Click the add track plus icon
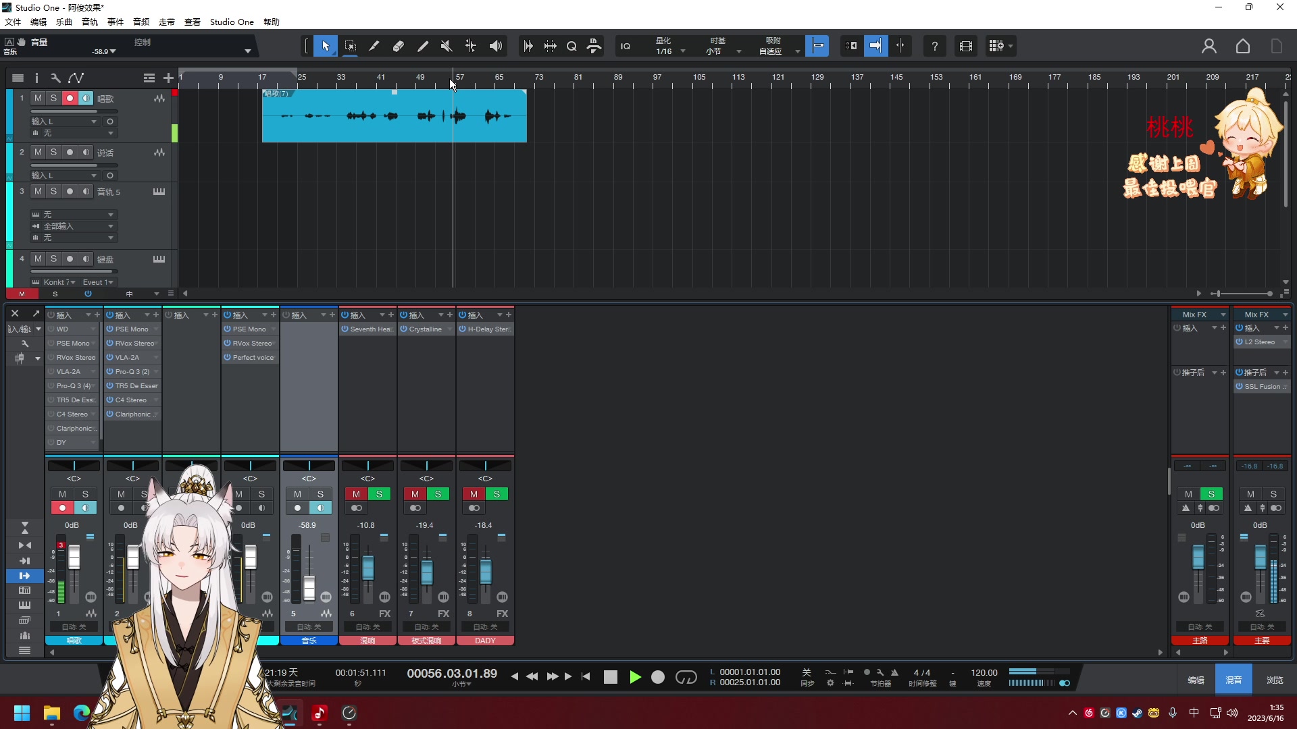This screenshot has width=1297, height=729. (168, 78)
